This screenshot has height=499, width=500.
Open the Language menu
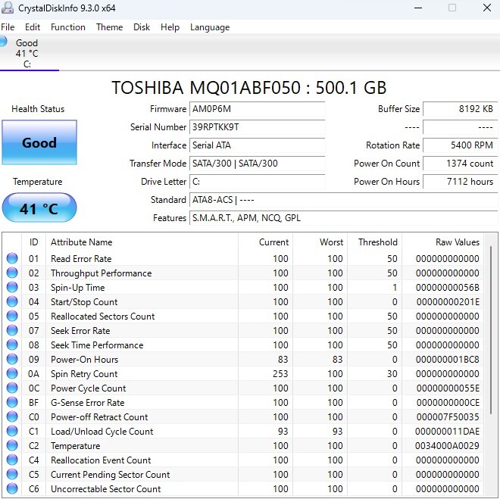tap(209, 27)
